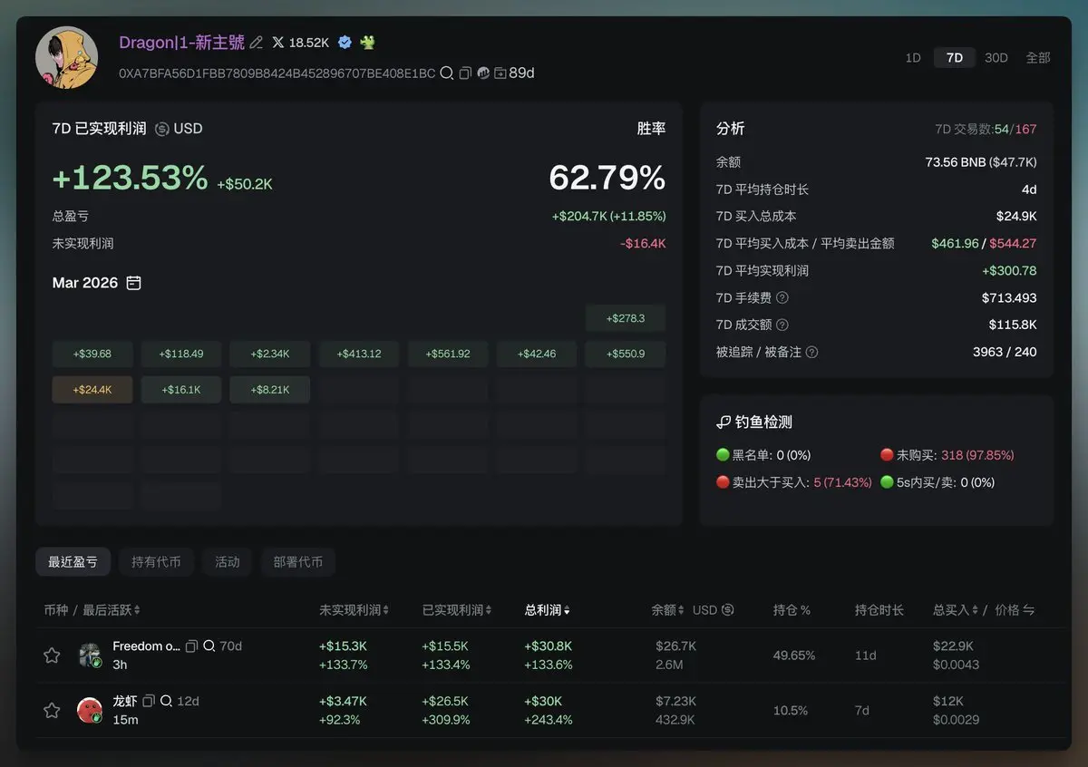The image size is (1088, 767).
Task: Click the edit pencil icon beside Dragon|1-新主號
Action: [x=257, y=43]
